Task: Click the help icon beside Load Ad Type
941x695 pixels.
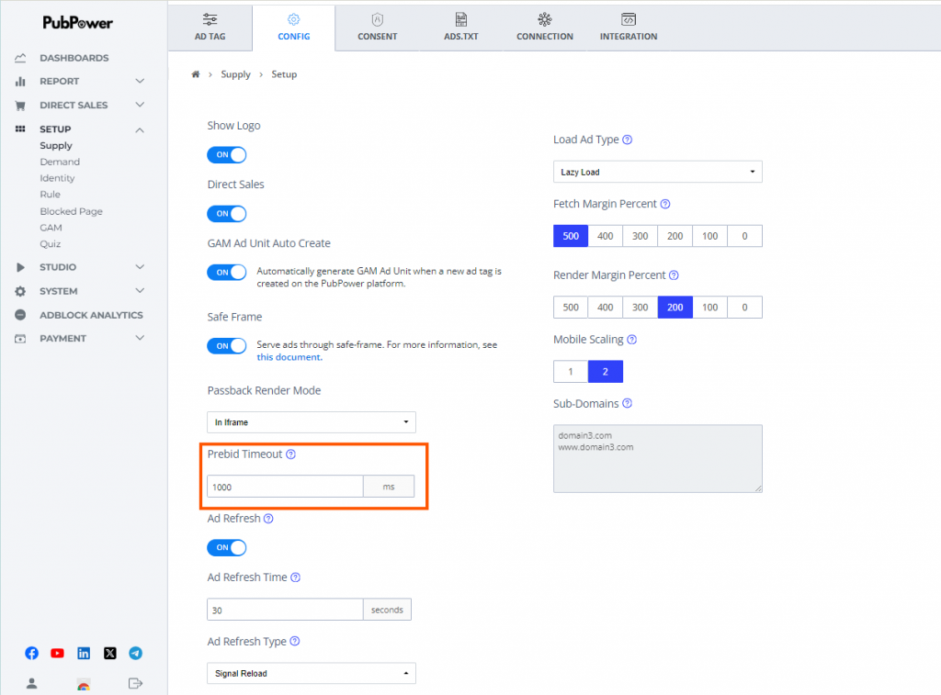Action: [628, 140]
